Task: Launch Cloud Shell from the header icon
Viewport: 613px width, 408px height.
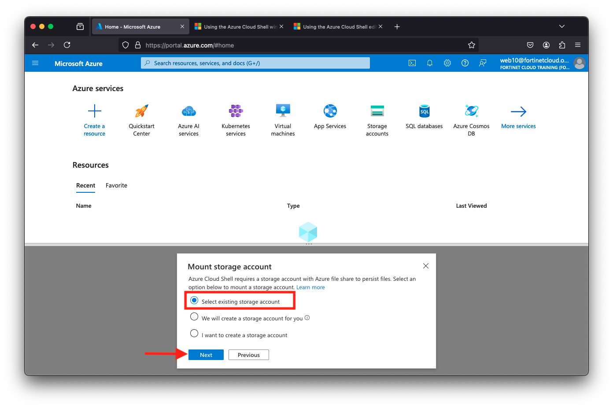Action: (412, 63)
